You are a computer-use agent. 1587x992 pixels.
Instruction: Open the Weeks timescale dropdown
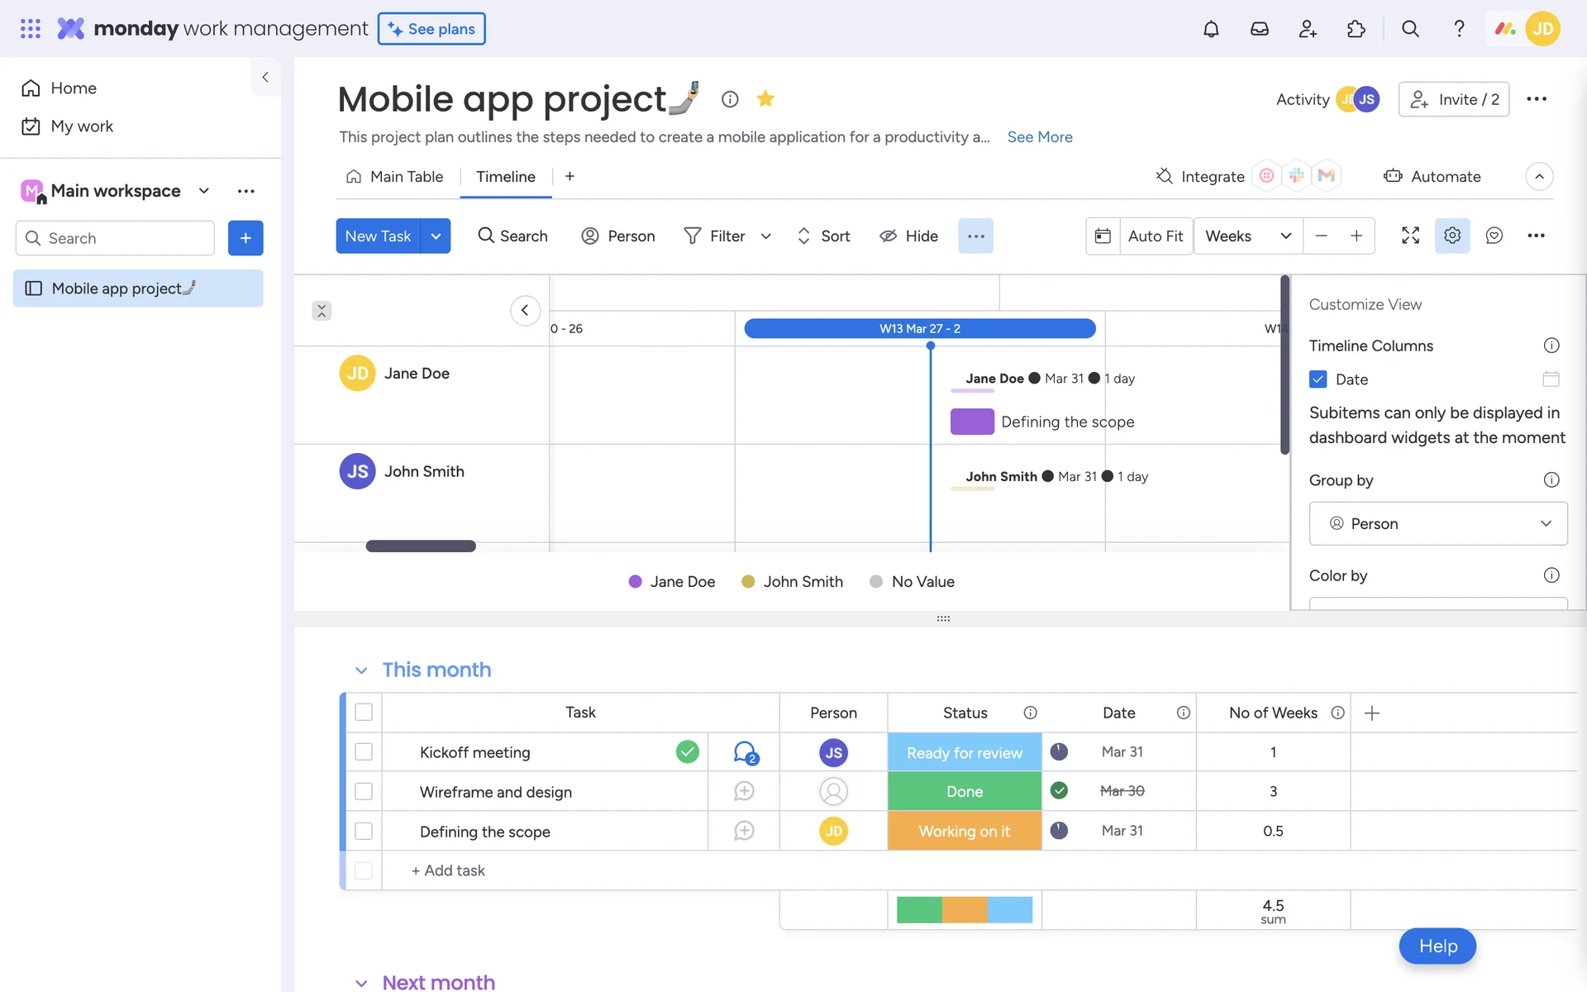(1247, 236)
